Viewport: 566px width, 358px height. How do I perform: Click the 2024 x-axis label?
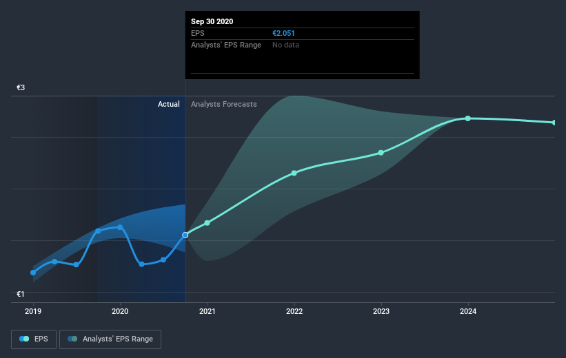click(468, 311)
